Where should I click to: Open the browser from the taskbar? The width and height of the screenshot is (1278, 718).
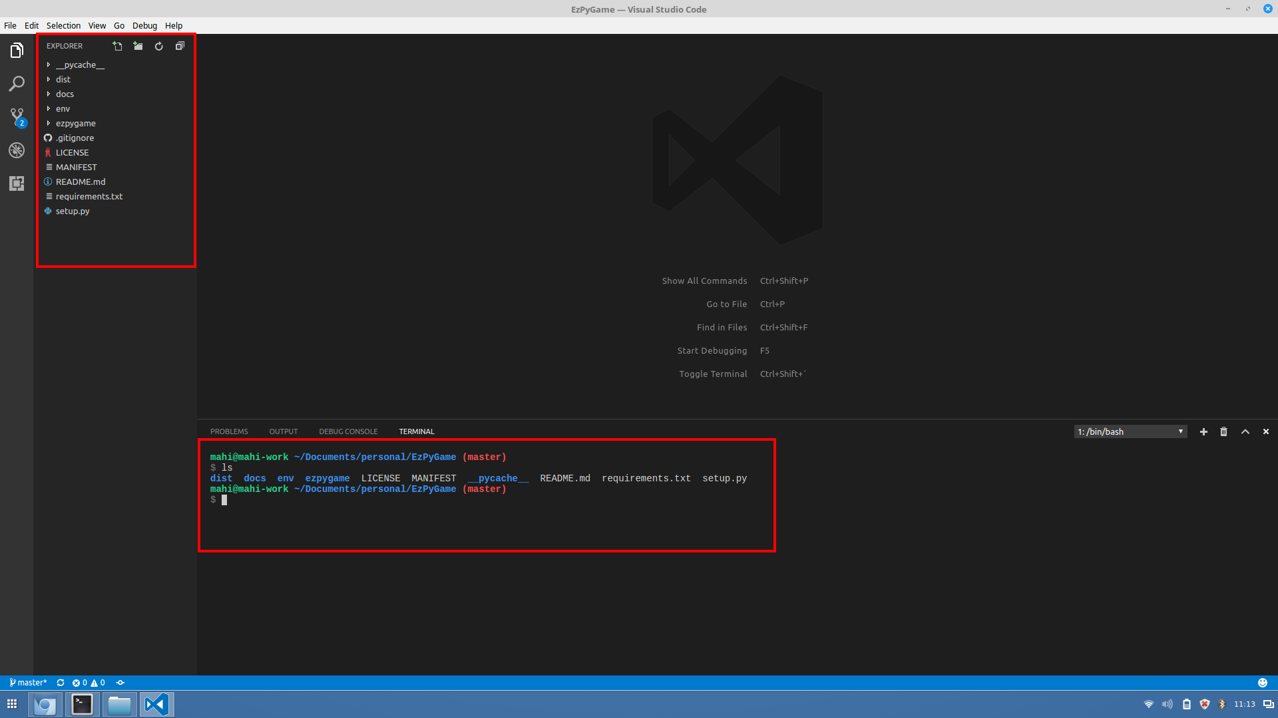pos(45,704)
